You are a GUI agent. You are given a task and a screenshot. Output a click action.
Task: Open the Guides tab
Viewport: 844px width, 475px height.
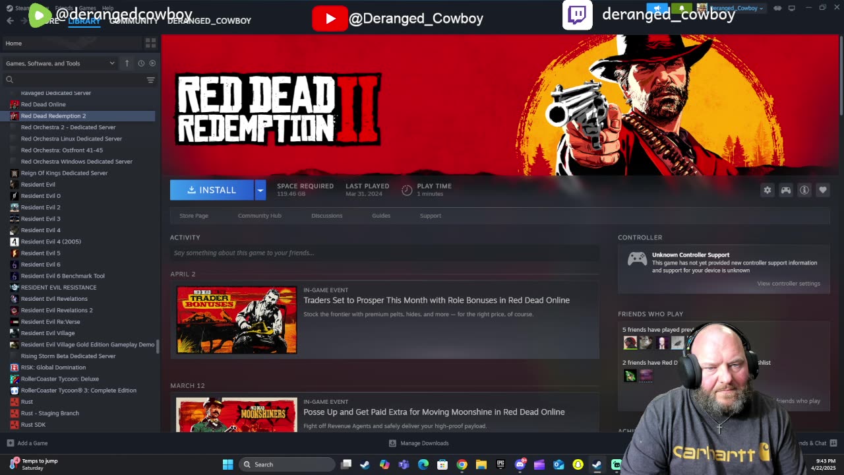381,216
